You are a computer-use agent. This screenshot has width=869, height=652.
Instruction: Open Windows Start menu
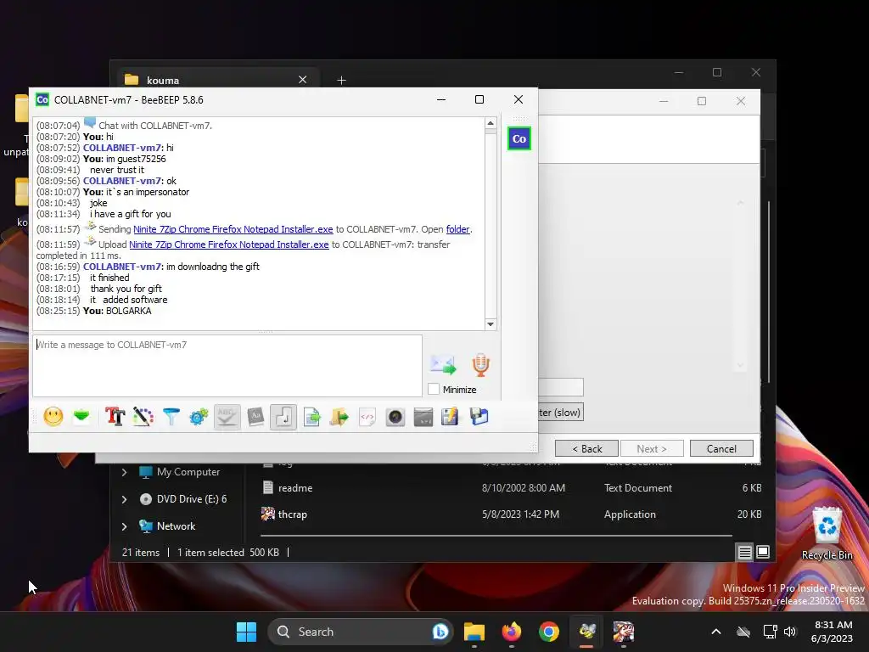click(x=246, y=632)
